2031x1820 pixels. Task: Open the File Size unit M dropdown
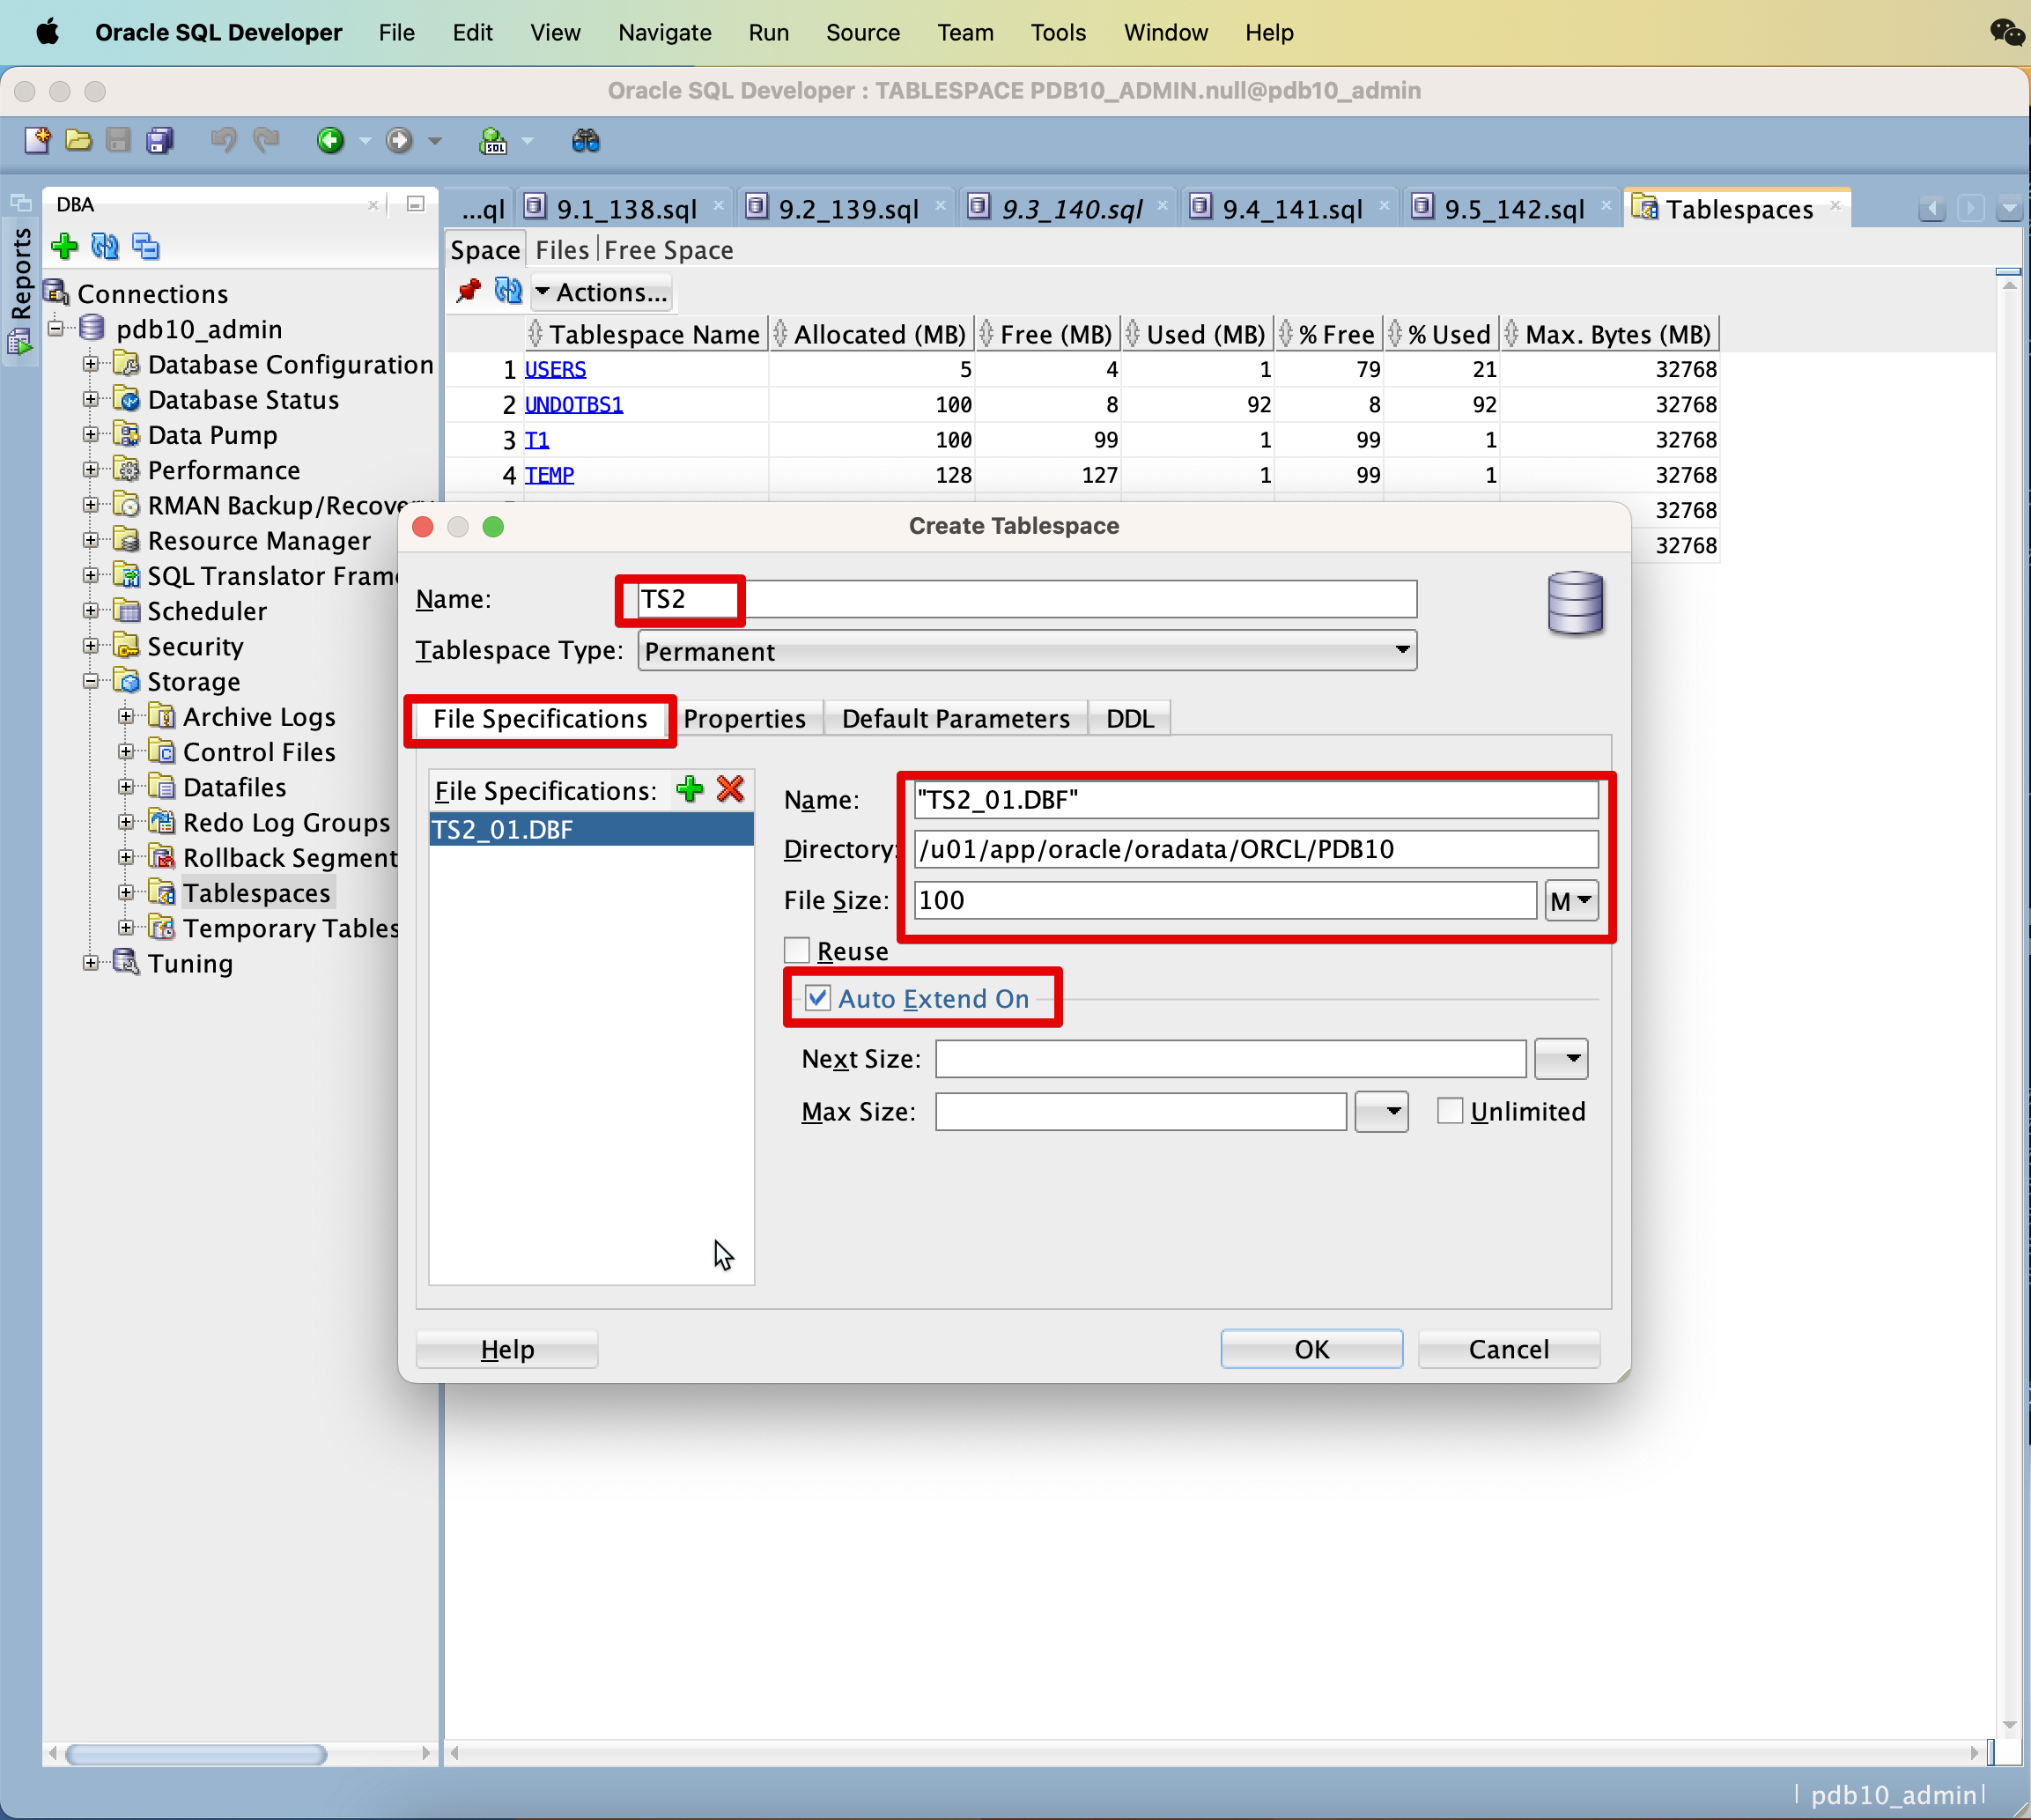pyautogui.click(x=1572, y=901)
